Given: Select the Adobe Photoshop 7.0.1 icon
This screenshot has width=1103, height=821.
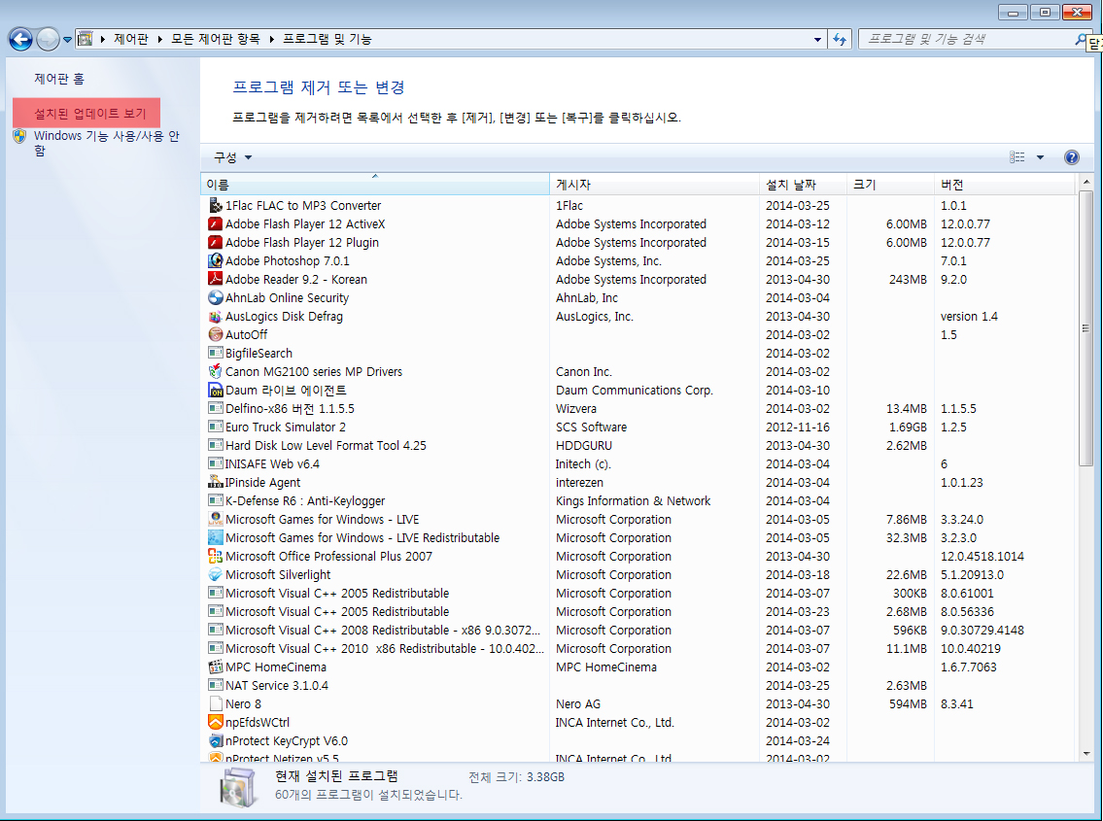Looking at the screenshot, I should [216, 261].
